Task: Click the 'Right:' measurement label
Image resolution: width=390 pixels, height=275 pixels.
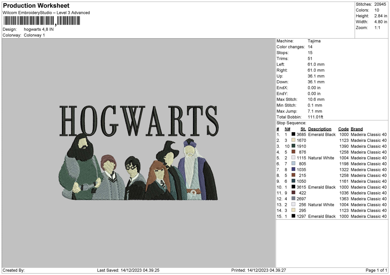Action: pos(282,70)
